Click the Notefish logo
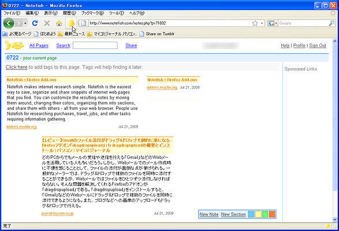Viewport: 339px width, 231px height. point(14,45)
